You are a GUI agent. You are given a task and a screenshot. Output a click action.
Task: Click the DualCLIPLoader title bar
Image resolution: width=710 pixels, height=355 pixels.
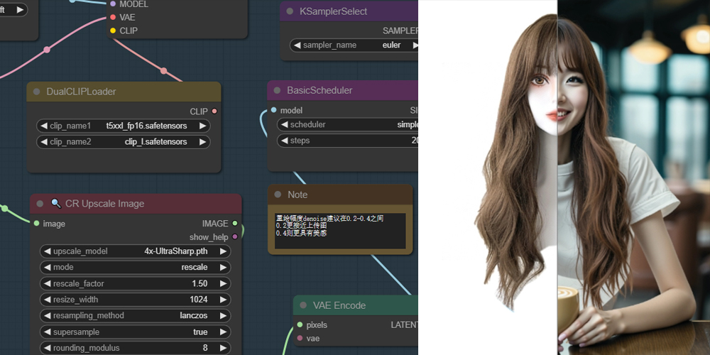124,92
